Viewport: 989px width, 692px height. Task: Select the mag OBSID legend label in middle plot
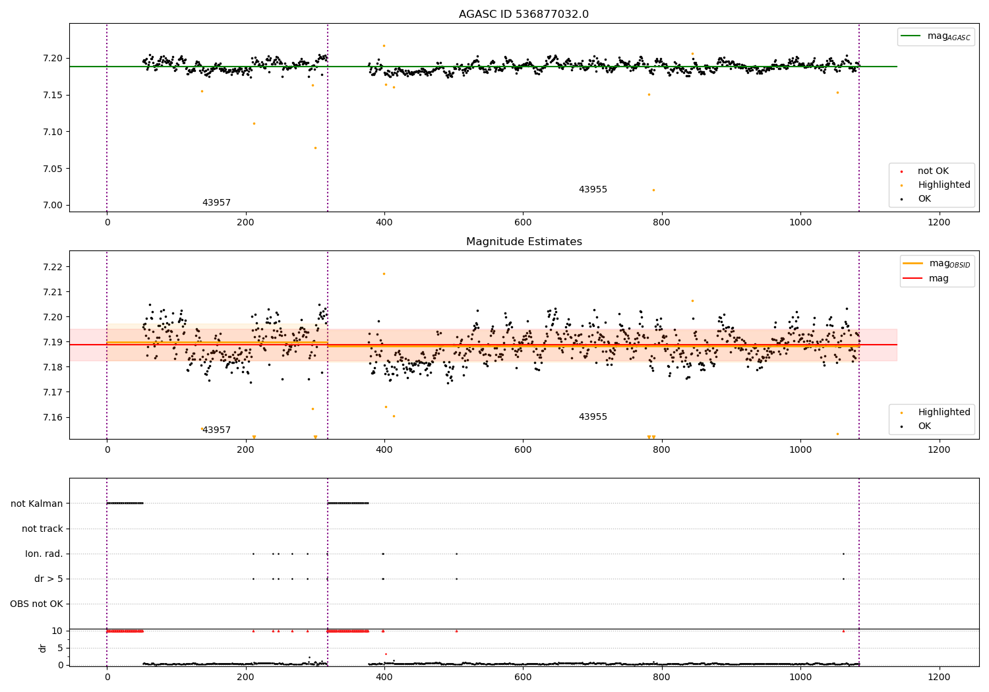pyautogui.click(x=950, y=264)
